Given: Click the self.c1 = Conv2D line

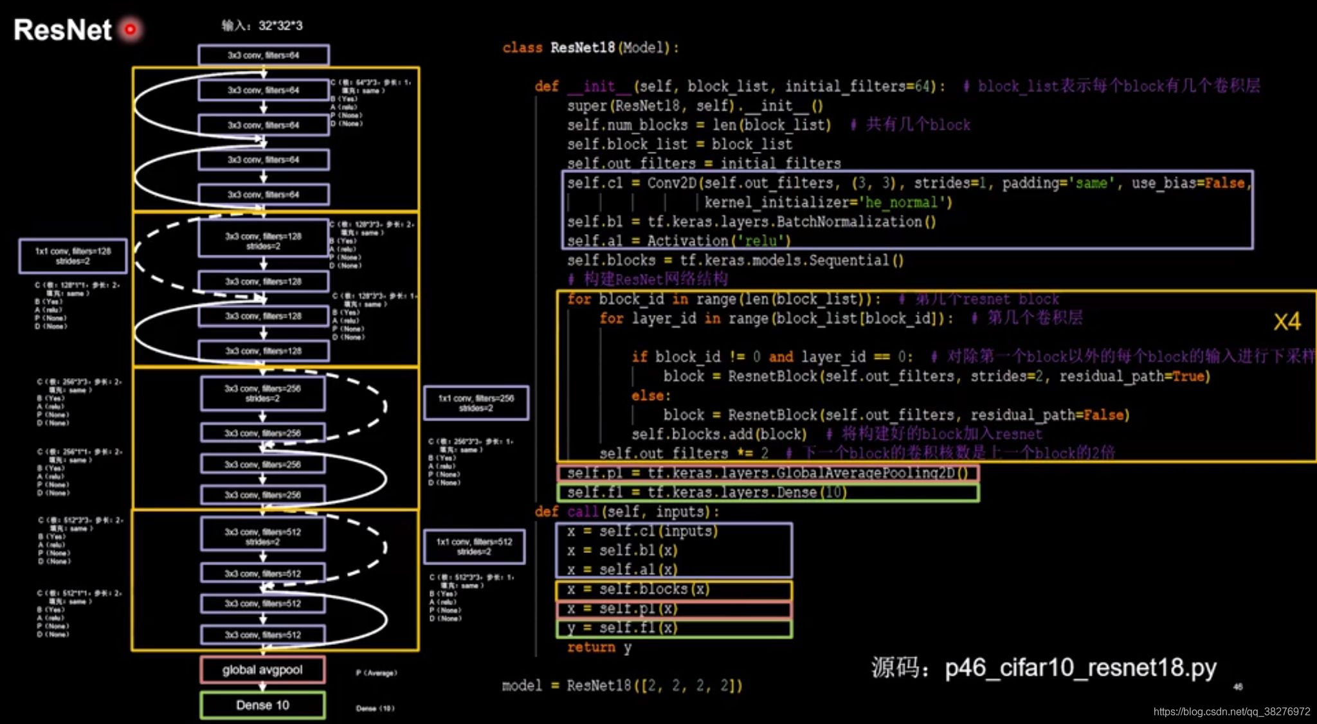Looking at the screenshot, I should click(x=909, y=183).
